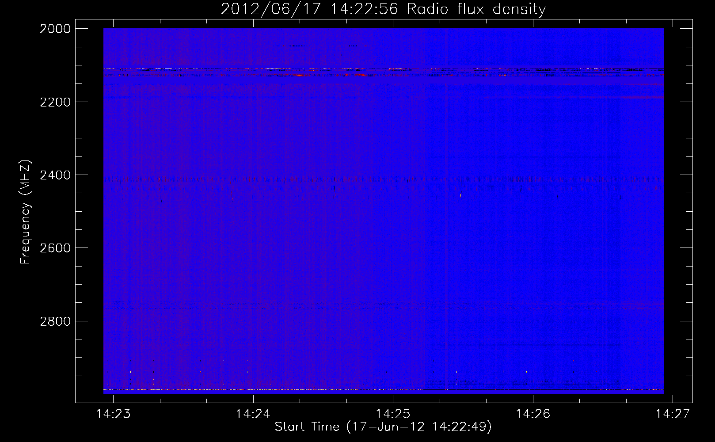Click the 'Start Time (17-Jun-12 14:22:49)' x-axis label
715x442 pixels.
[x=383, y=427]
